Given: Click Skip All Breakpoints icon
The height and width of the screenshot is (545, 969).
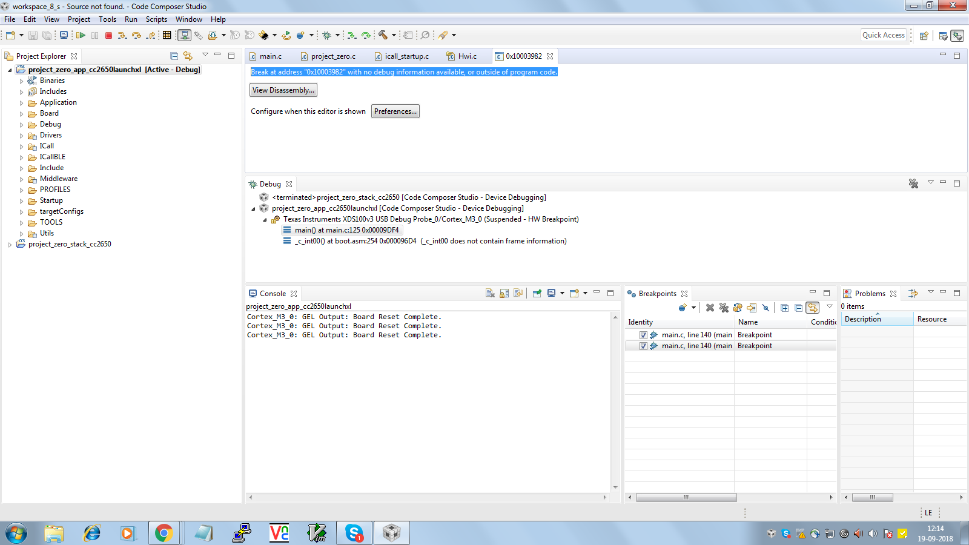Looking at the screenshot, I should (766, 308).
